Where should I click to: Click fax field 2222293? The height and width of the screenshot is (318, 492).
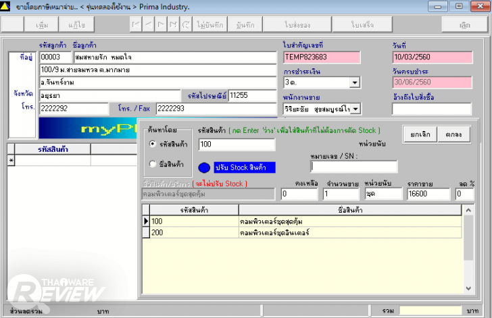coord(216,109)
